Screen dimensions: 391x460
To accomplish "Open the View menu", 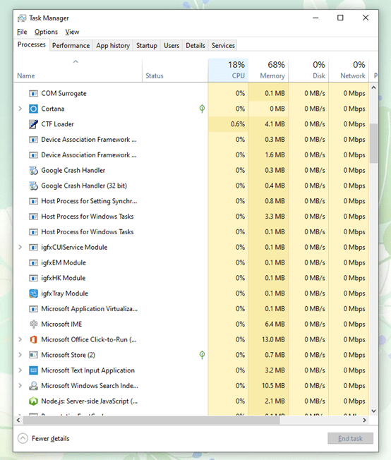I will [x=72, y=32].
